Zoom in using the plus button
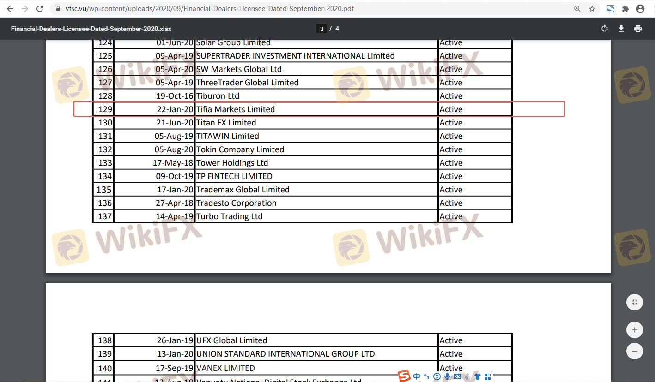The image size is (655, 382). coord(634,330)
